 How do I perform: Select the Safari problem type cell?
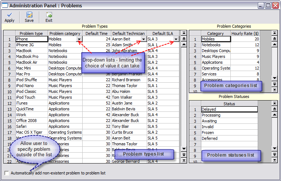32,126
